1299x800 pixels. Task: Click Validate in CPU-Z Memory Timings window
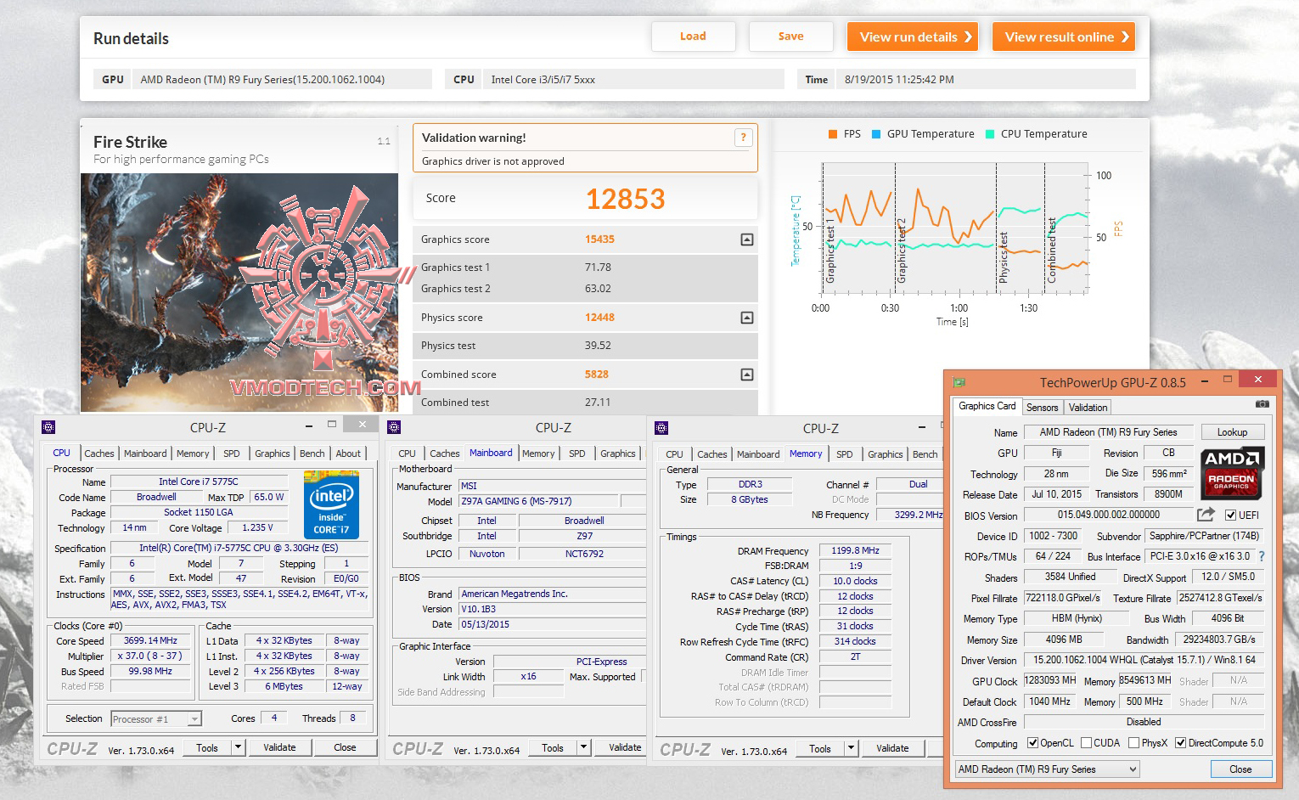pyautogui.click(x=892, y=748)
